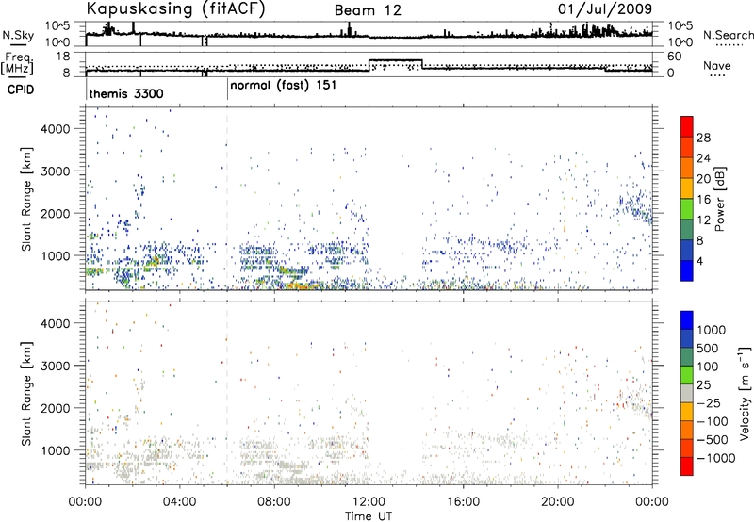Pick the gray segment of Velocity colorbar
Screen dimensions: 754x522
click(x=687, y=393)
